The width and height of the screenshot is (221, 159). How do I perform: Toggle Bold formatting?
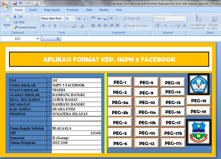tap(43, 26)
